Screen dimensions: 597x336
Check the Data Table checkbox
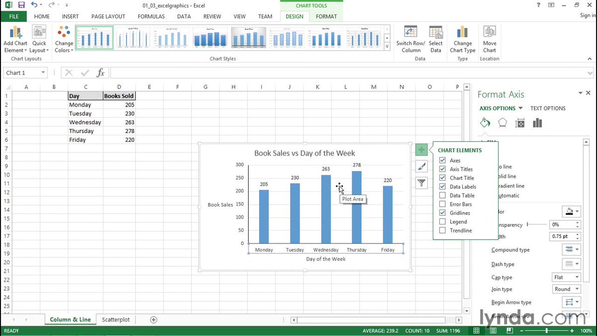pyautogui.click(x=442, y=195)
